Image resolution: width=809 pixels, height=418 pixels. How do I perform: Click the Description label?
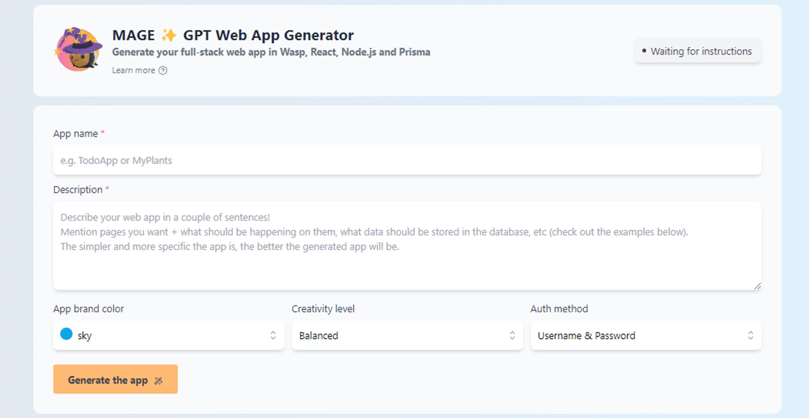pyautogui.click(x=81, y=190)
